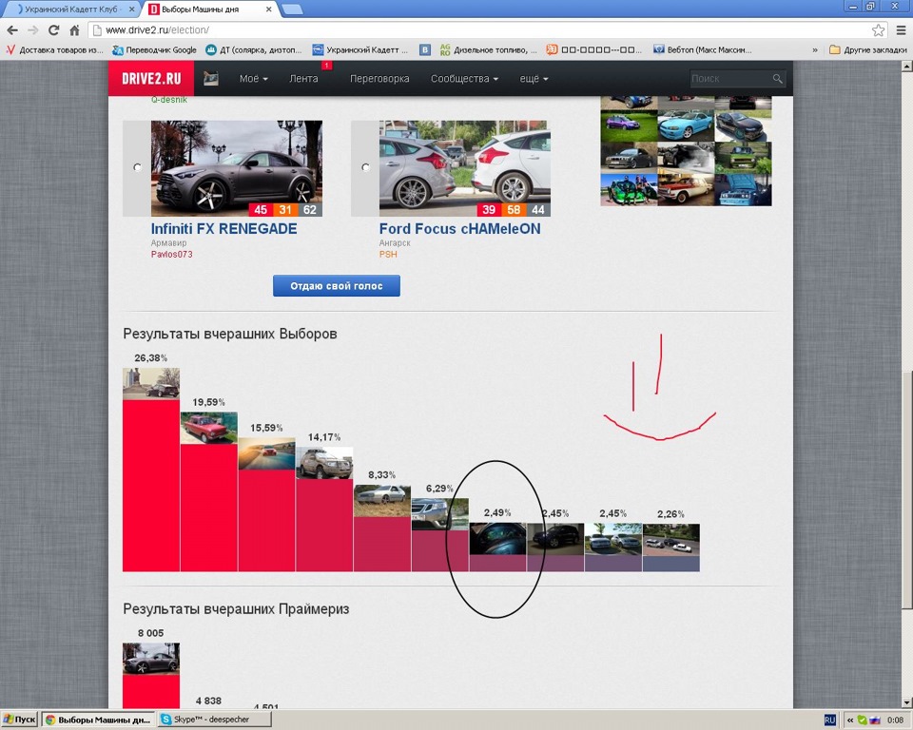
Task: Switch to the Skype taskbar window
Action: [214, 720]
